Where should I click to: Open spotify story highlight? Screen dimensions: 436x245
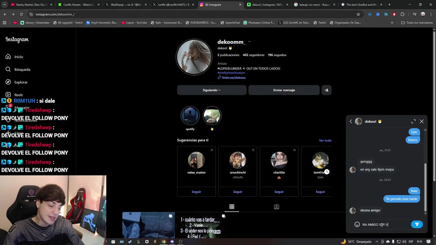tap(190, 116)
